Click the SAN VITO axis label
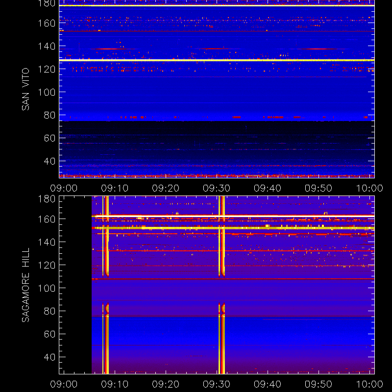Screen dimensions: 392x392 [x=25, y=89]
